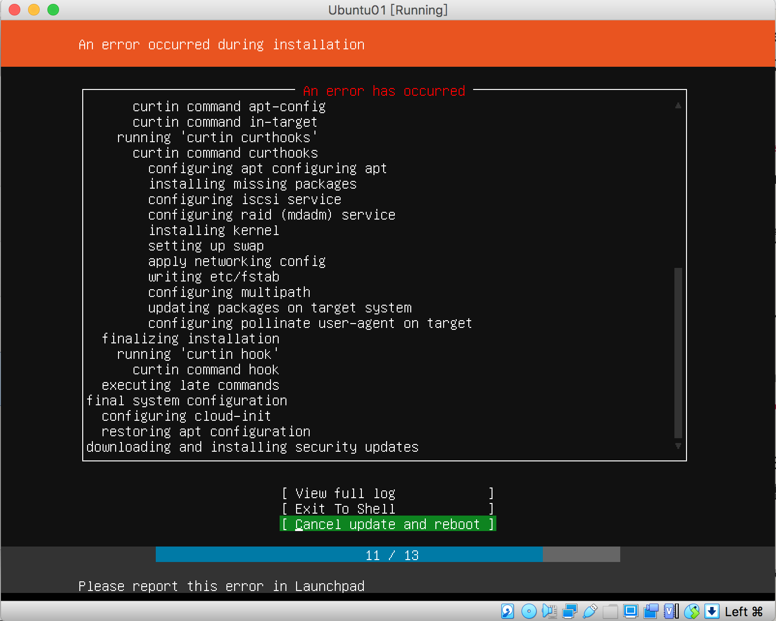Click the line 'restoring apt configuration'
The height and width of the screenshot is (621, 776).
[206, 431]
